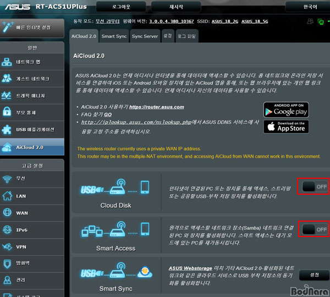Open VPN in the sidebar
330x297 pixels.
coord(32,247)
